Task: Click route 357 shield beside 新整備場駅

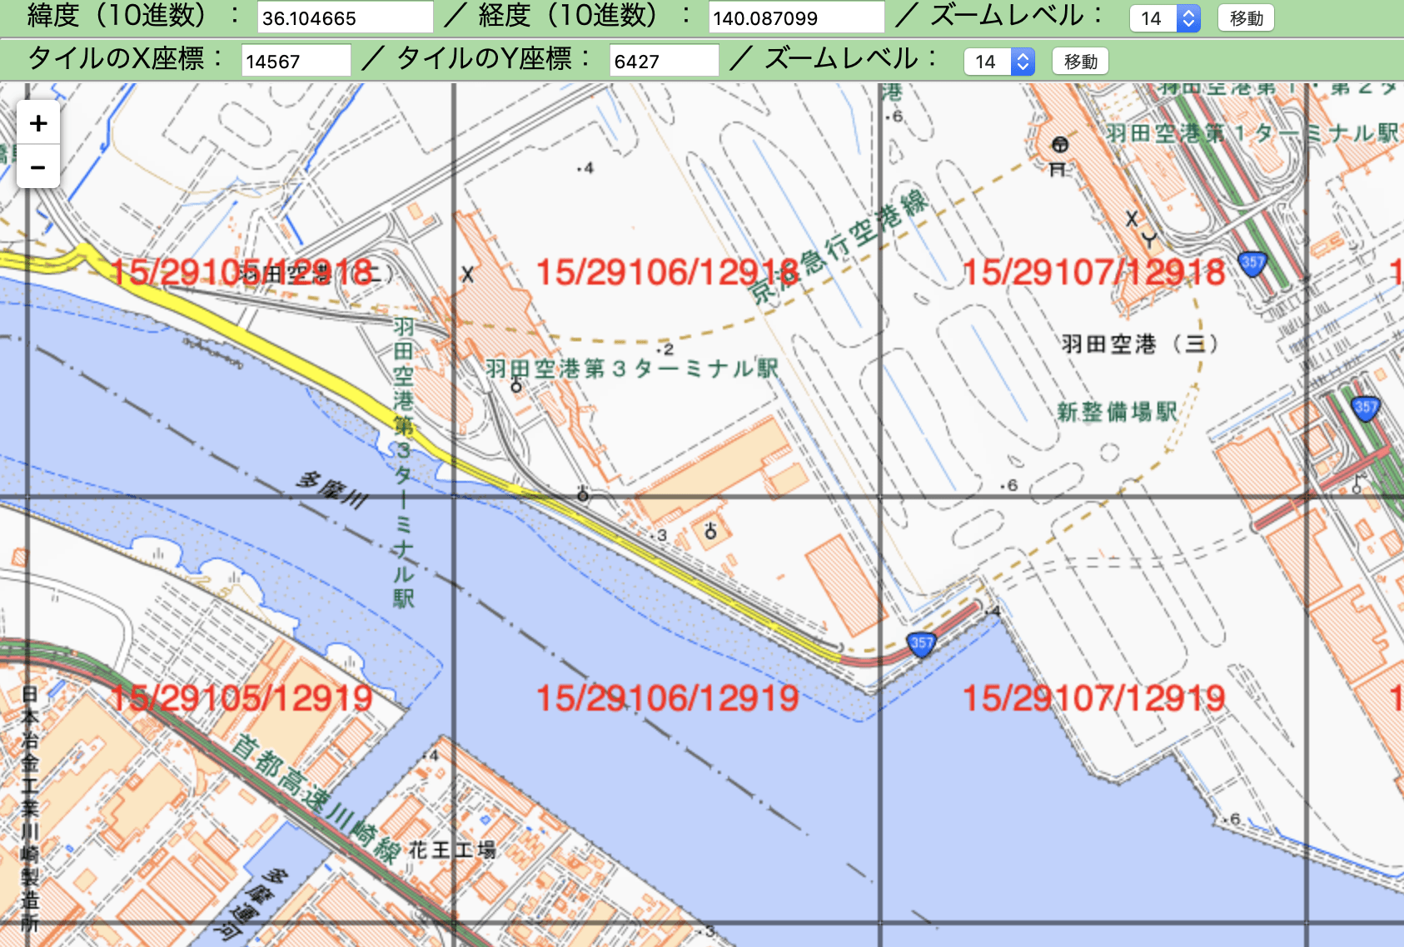Action: coord(1365,408)
